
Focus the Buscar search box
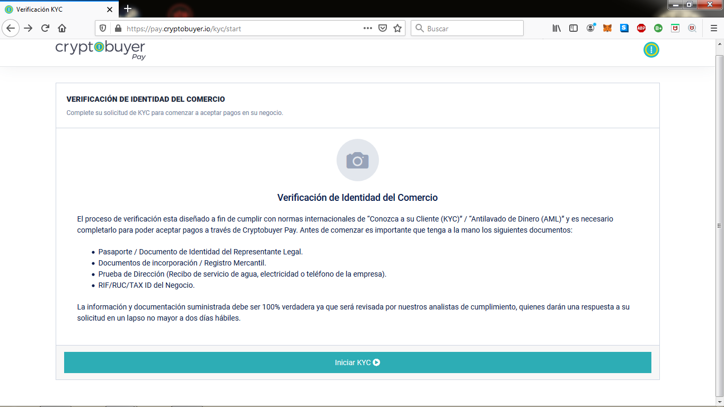(x=467, y=29)
